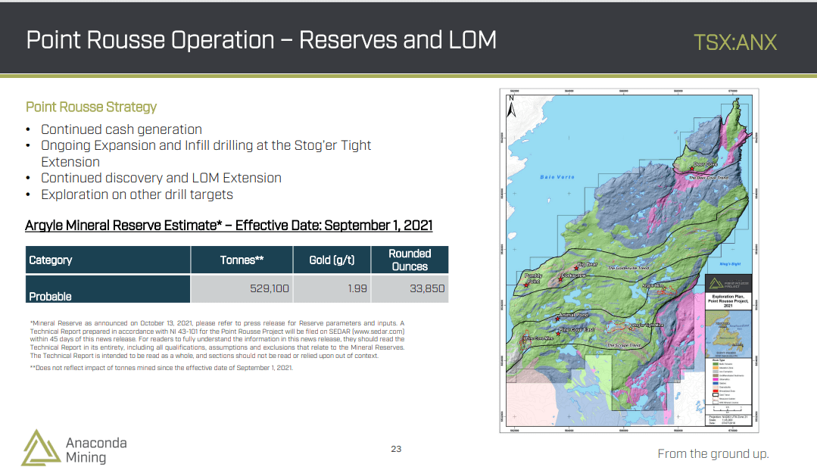817x467 pixels.
Task: Select the 1.99 gold grade cell
Action: [x=332, y=289]
